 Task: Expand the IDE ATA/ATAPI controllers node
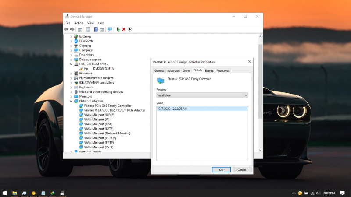[x=71, y=83]
